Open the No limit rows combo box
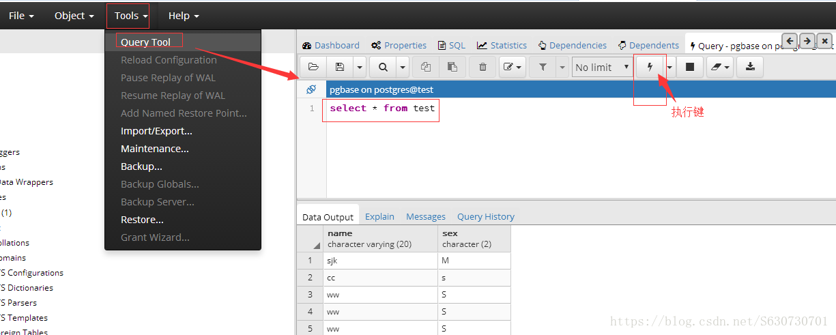The image size is (836, 335). point(602,67)
